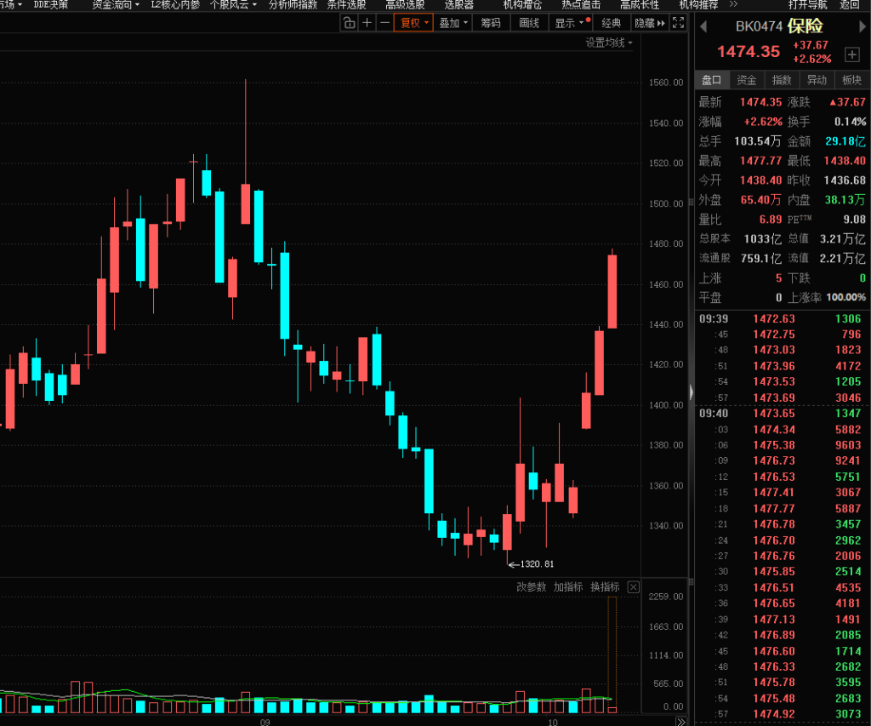The height and width of the screenshot is (726, 871).
Task: Go to next sector with right arrow
Action: (861, 26)
